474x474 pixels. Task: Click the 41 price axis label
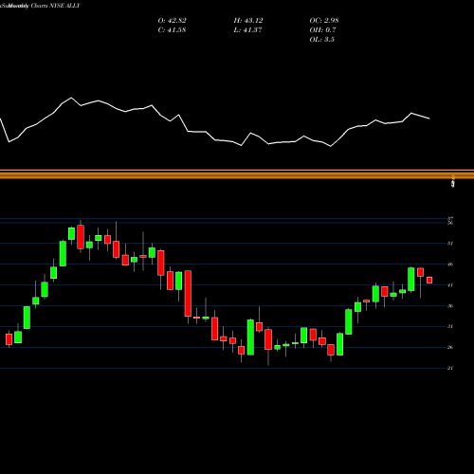[450, 285]
